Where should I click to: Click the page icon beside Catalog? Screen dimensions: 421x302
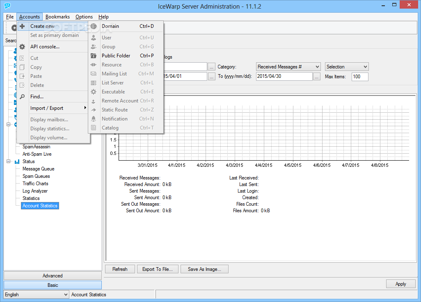[x=94, y=128]
